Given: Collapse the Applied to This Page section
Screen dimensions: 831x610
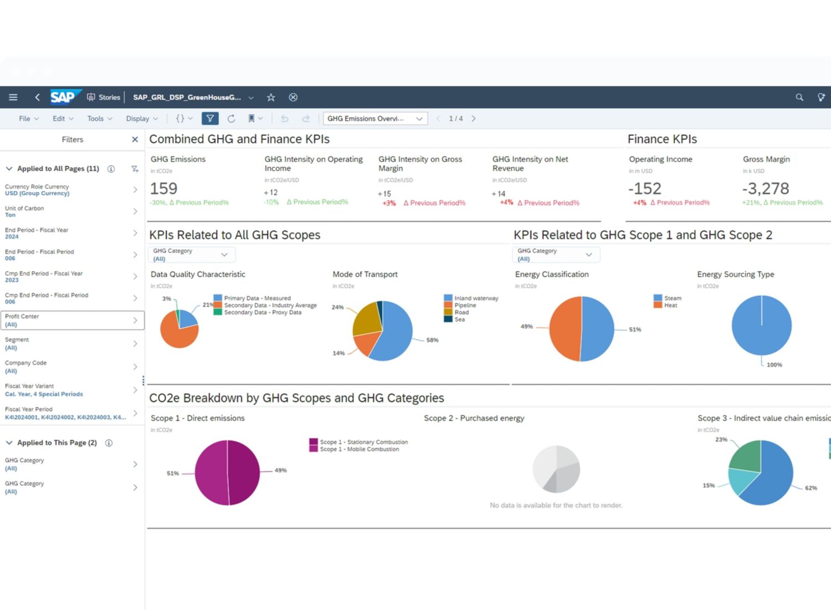Looking at the screenshot, I should (9, 443).
